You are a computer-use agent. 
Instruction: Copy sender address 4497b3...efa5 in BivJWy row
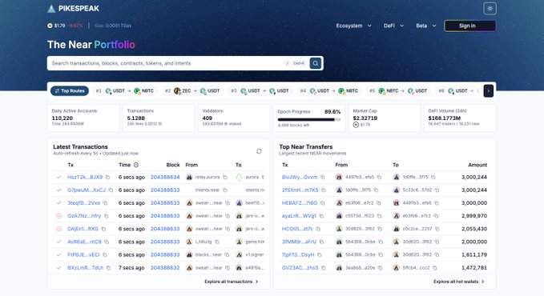379,177
